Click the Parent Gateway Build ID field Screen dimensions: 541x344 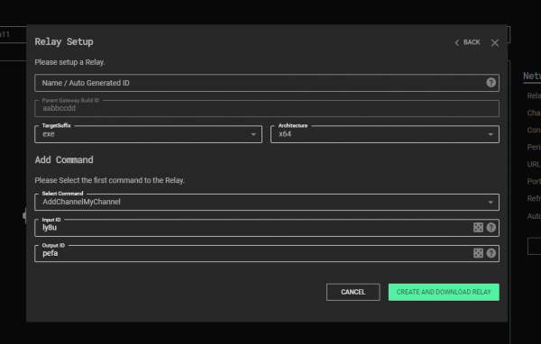(x=267, y=109)
